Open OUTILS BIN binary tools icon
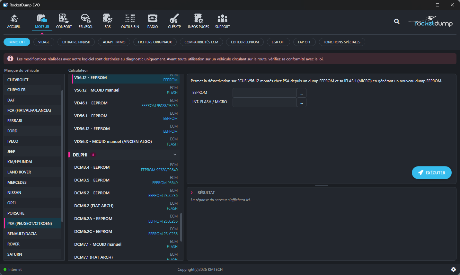The image size is (460, 275). coord(130,21)
